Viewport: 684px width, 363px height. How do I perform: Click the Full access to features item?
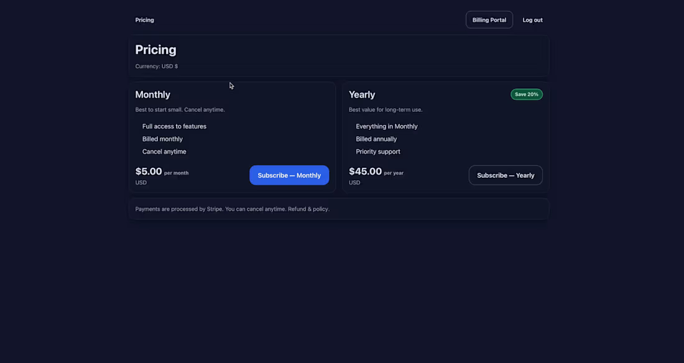point(174,126)
